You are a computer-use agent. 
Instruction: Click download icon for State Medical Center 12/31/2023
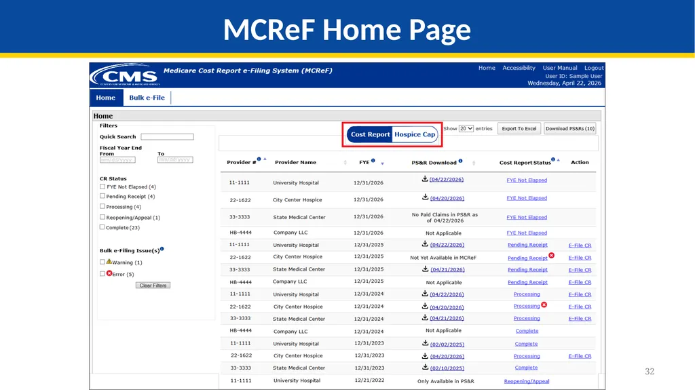[x=425, y=367]
